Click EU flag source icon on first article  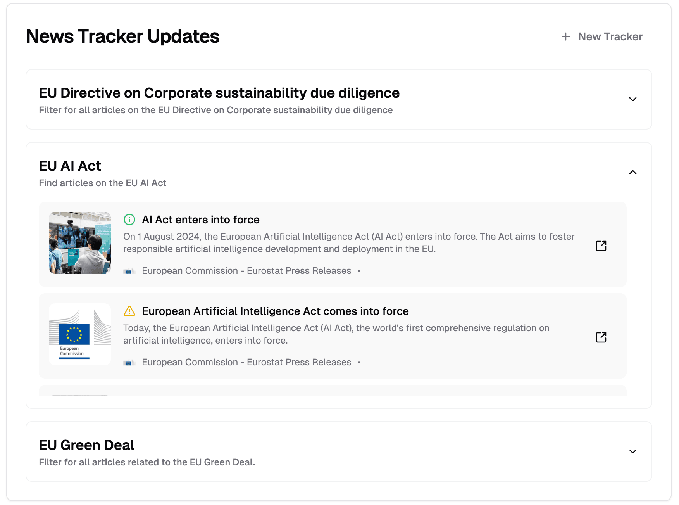pyautogui.click(x=129, y=271)
